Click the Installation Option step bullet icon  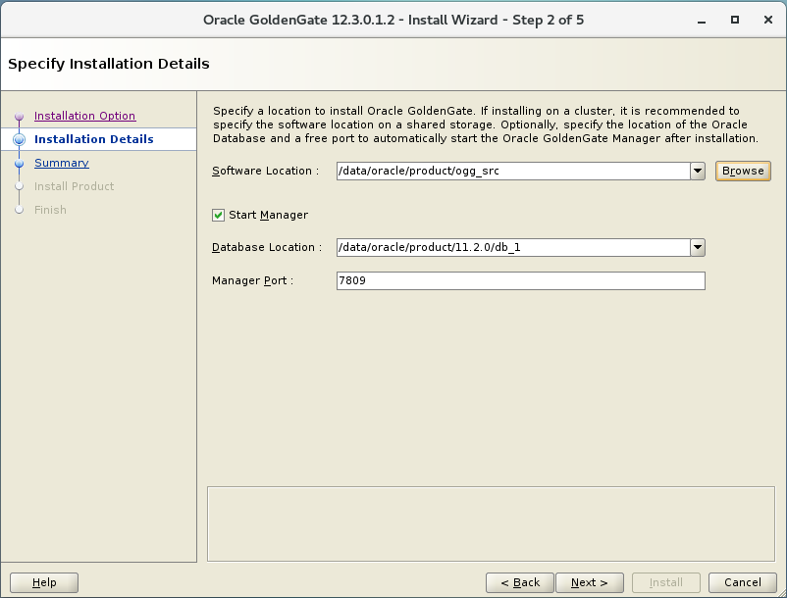(x=19, y=117)
